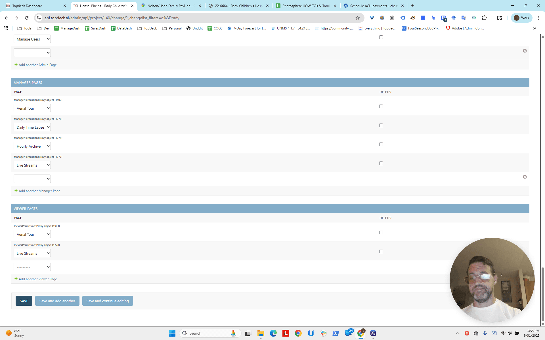Launch Microsoft Edge from the taskbar

(x=273, y=333)
